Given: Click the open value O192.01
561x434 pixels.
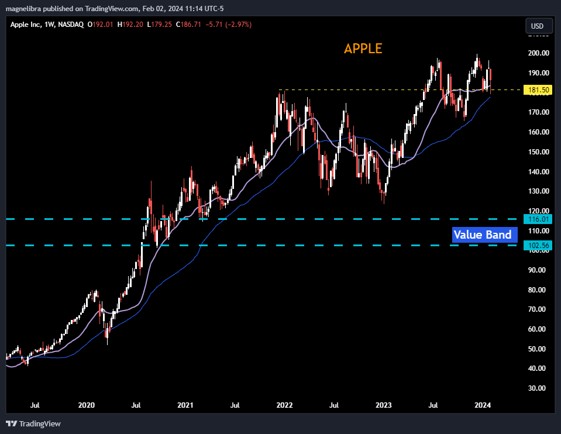Looking at the screenshot, I should click(x=100, y=25).
